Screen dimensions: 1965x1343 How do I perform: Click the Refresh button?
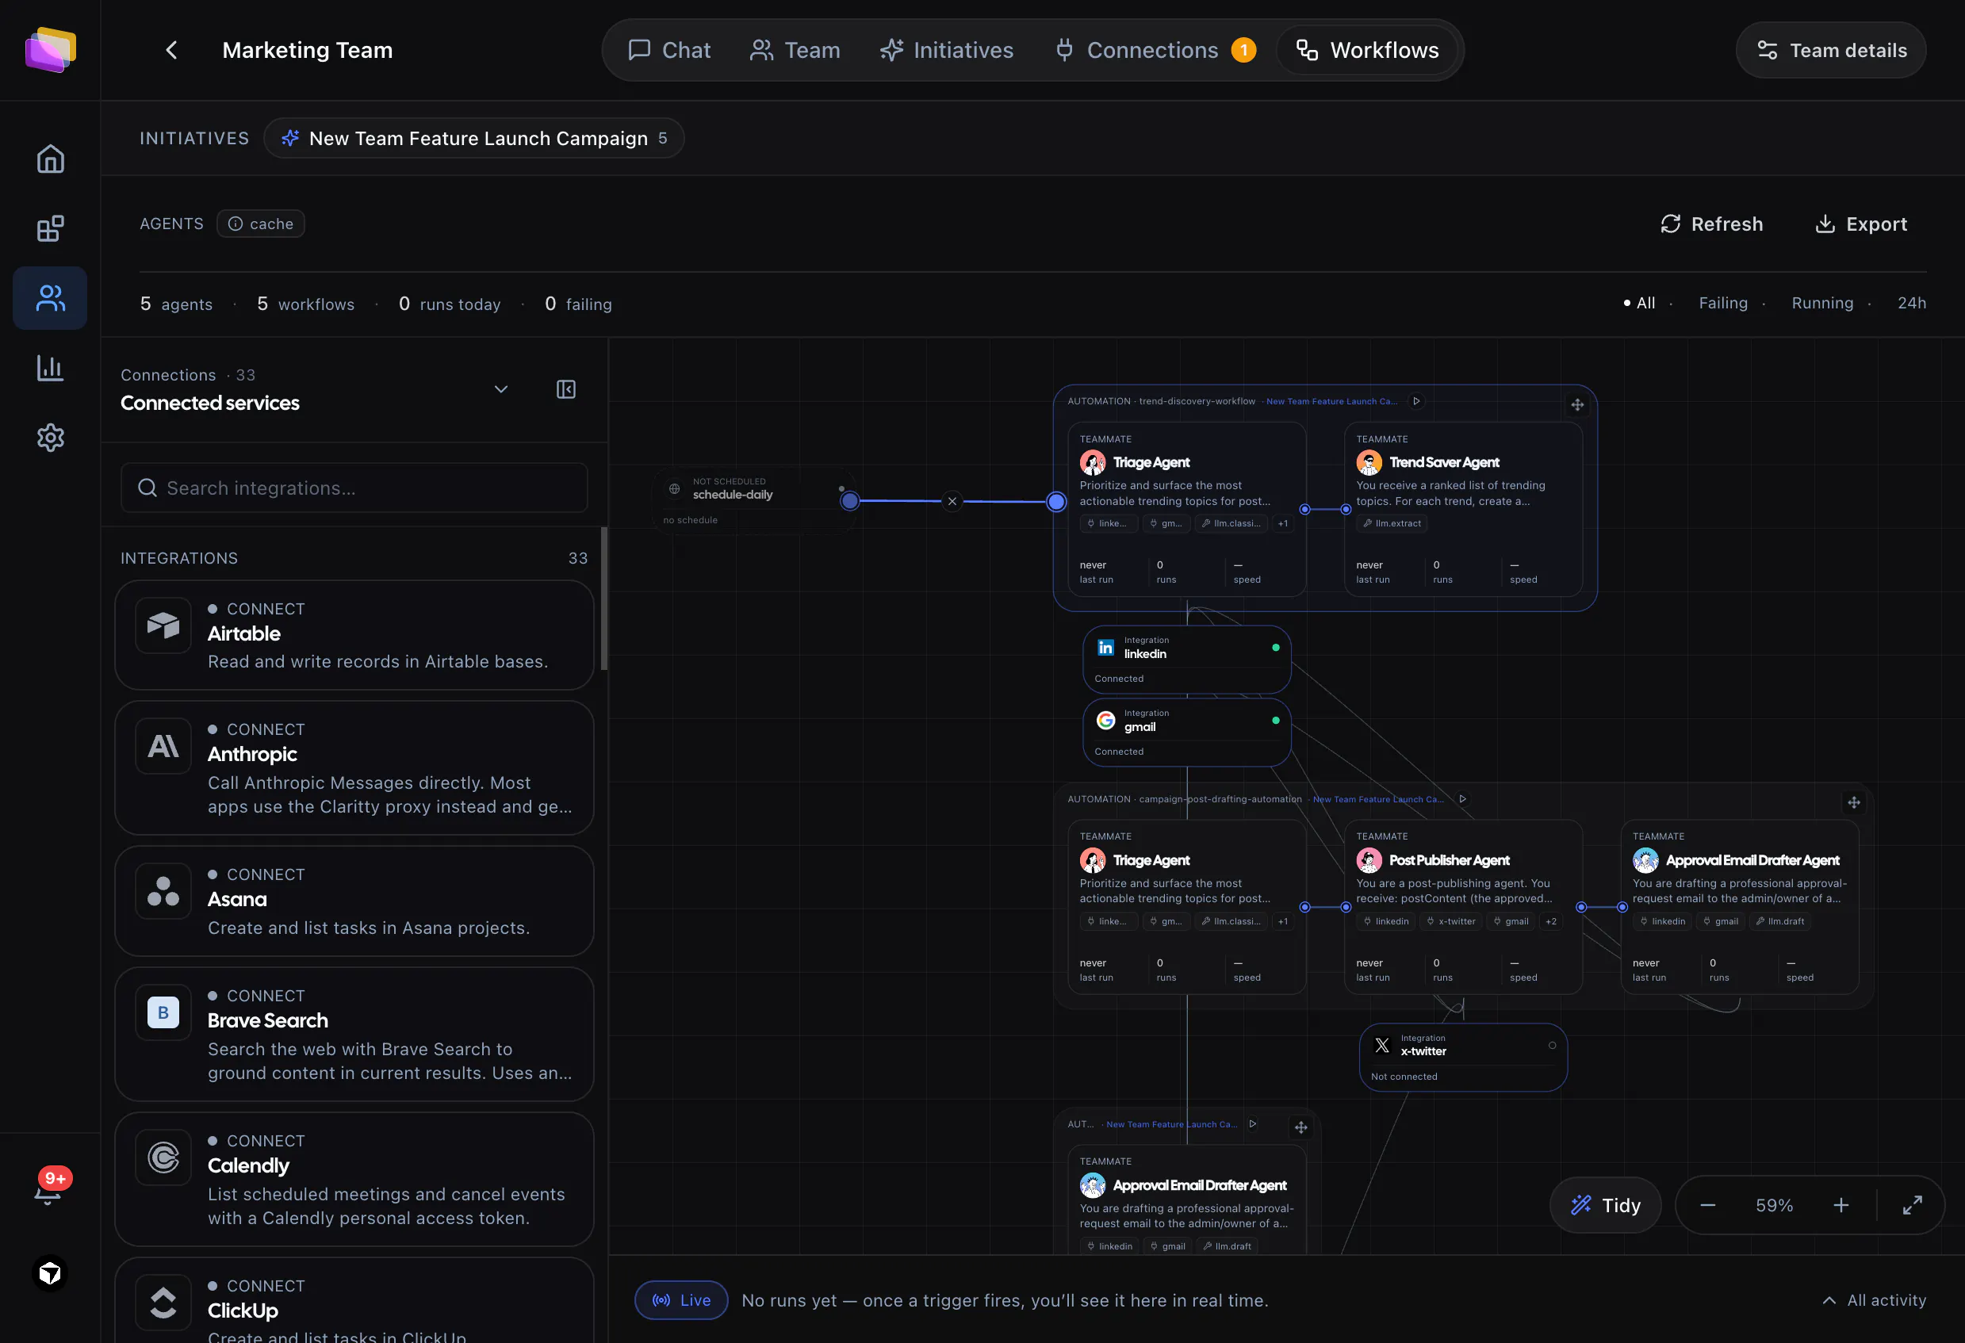[1711, 224]
